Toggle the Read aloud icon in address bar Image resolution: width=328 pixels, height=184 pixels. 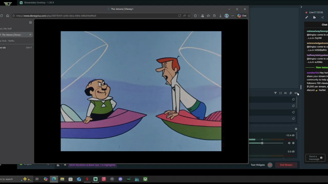pyautogui.click(x=184, y=16)
